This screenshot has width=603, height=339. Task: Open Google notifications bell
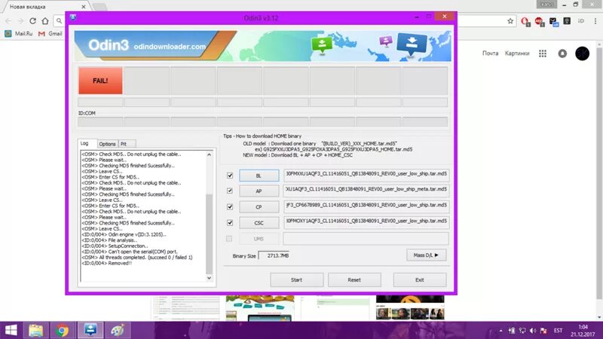coord(562,53)
